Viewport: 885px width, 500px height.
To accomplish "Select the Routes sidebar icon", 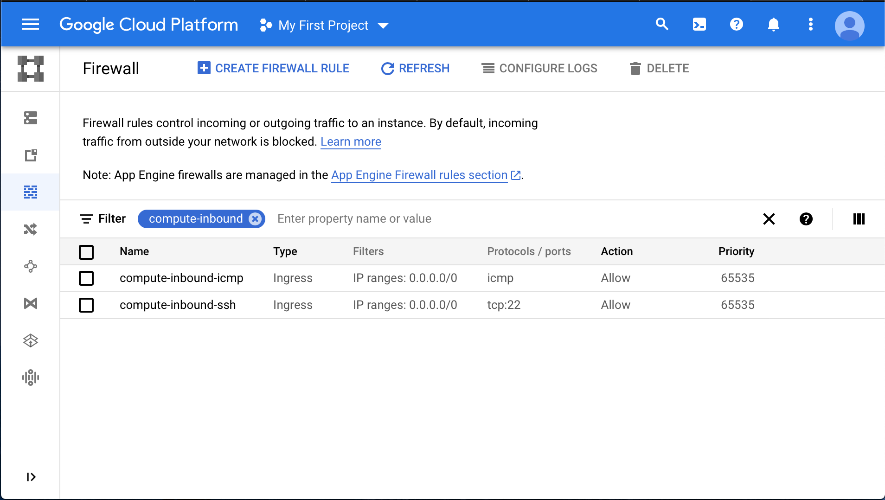I will tap(31, 229).
